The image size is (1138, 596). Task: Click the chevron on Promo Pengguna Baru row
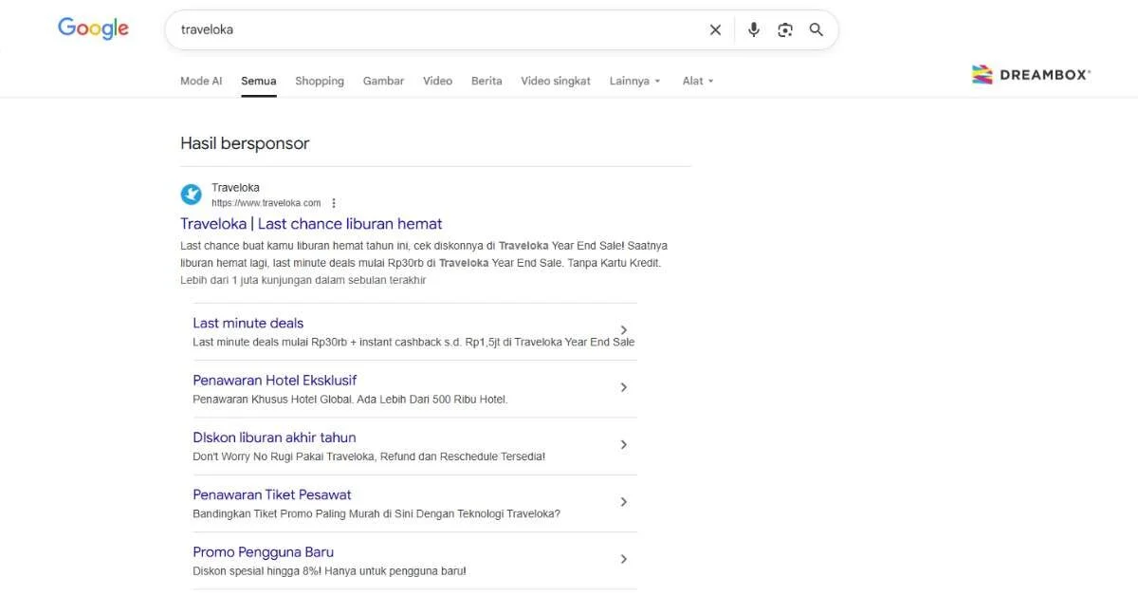click(623, 559)
